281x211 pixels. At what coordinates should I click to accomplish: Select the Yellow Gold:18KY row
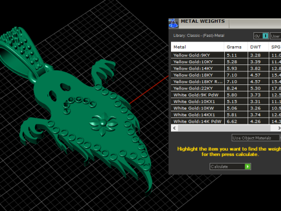(226, 75)
